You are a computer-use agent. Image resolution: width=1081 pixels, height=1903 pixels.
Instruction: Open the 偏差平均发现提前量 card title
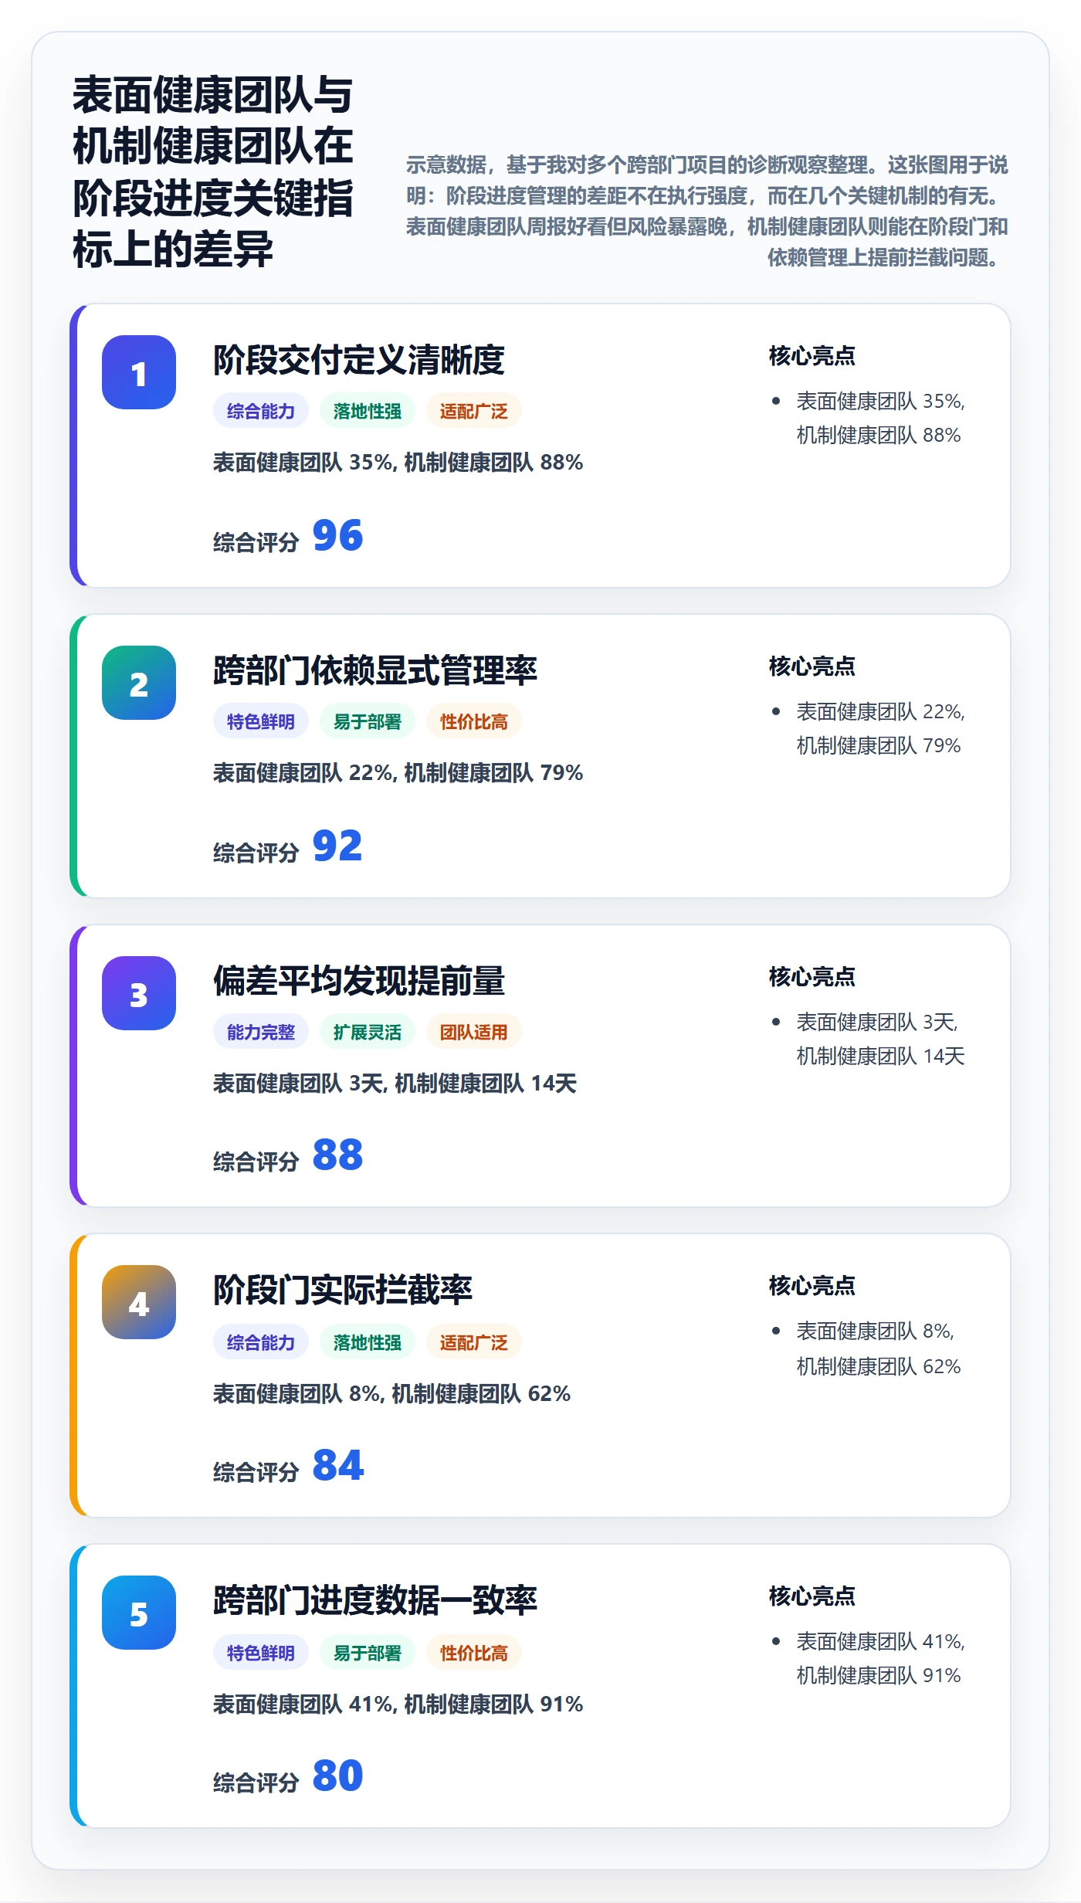pos(359,981)
